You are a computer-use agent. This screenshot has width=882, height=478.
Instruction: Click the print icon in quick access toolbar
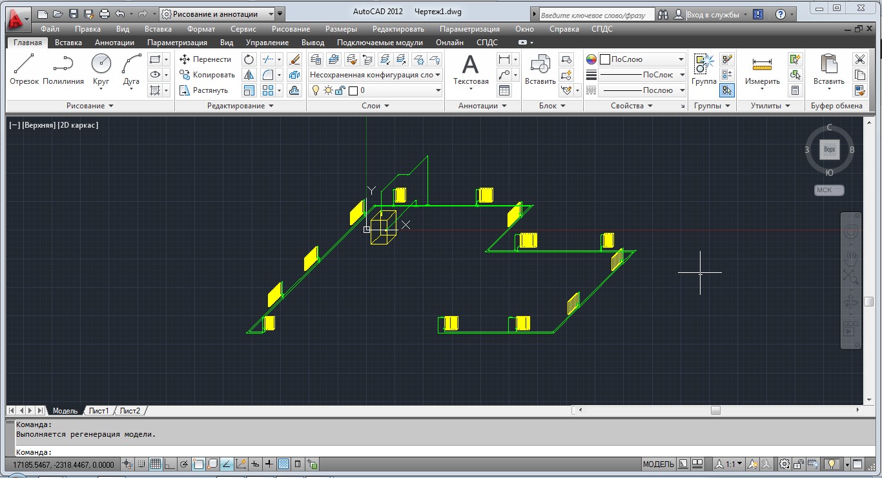[x=105, y=14]
